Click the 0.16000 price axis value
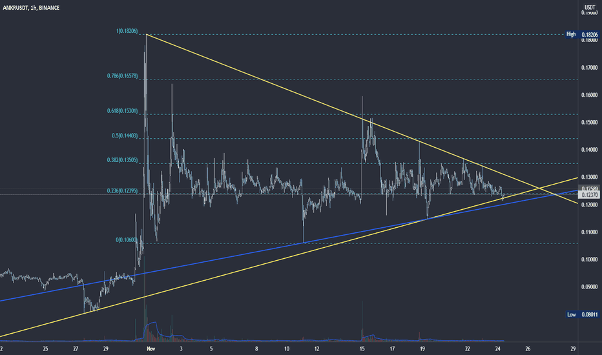 [589, 95]
